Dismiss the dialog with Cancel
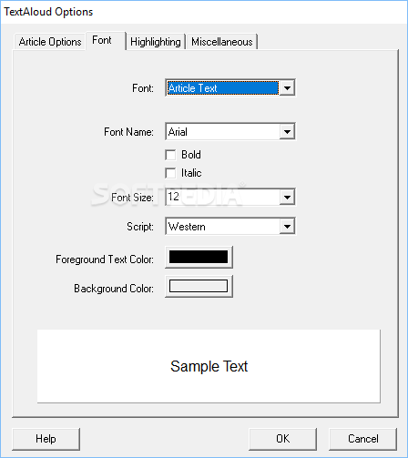The image size is (408, 458). (x=362, y=439)
